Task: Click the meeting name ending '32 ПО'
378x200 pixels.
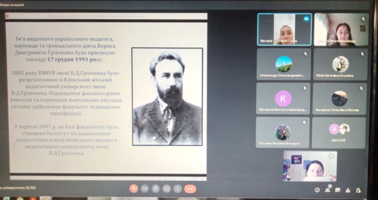Action: click(18, 187)
